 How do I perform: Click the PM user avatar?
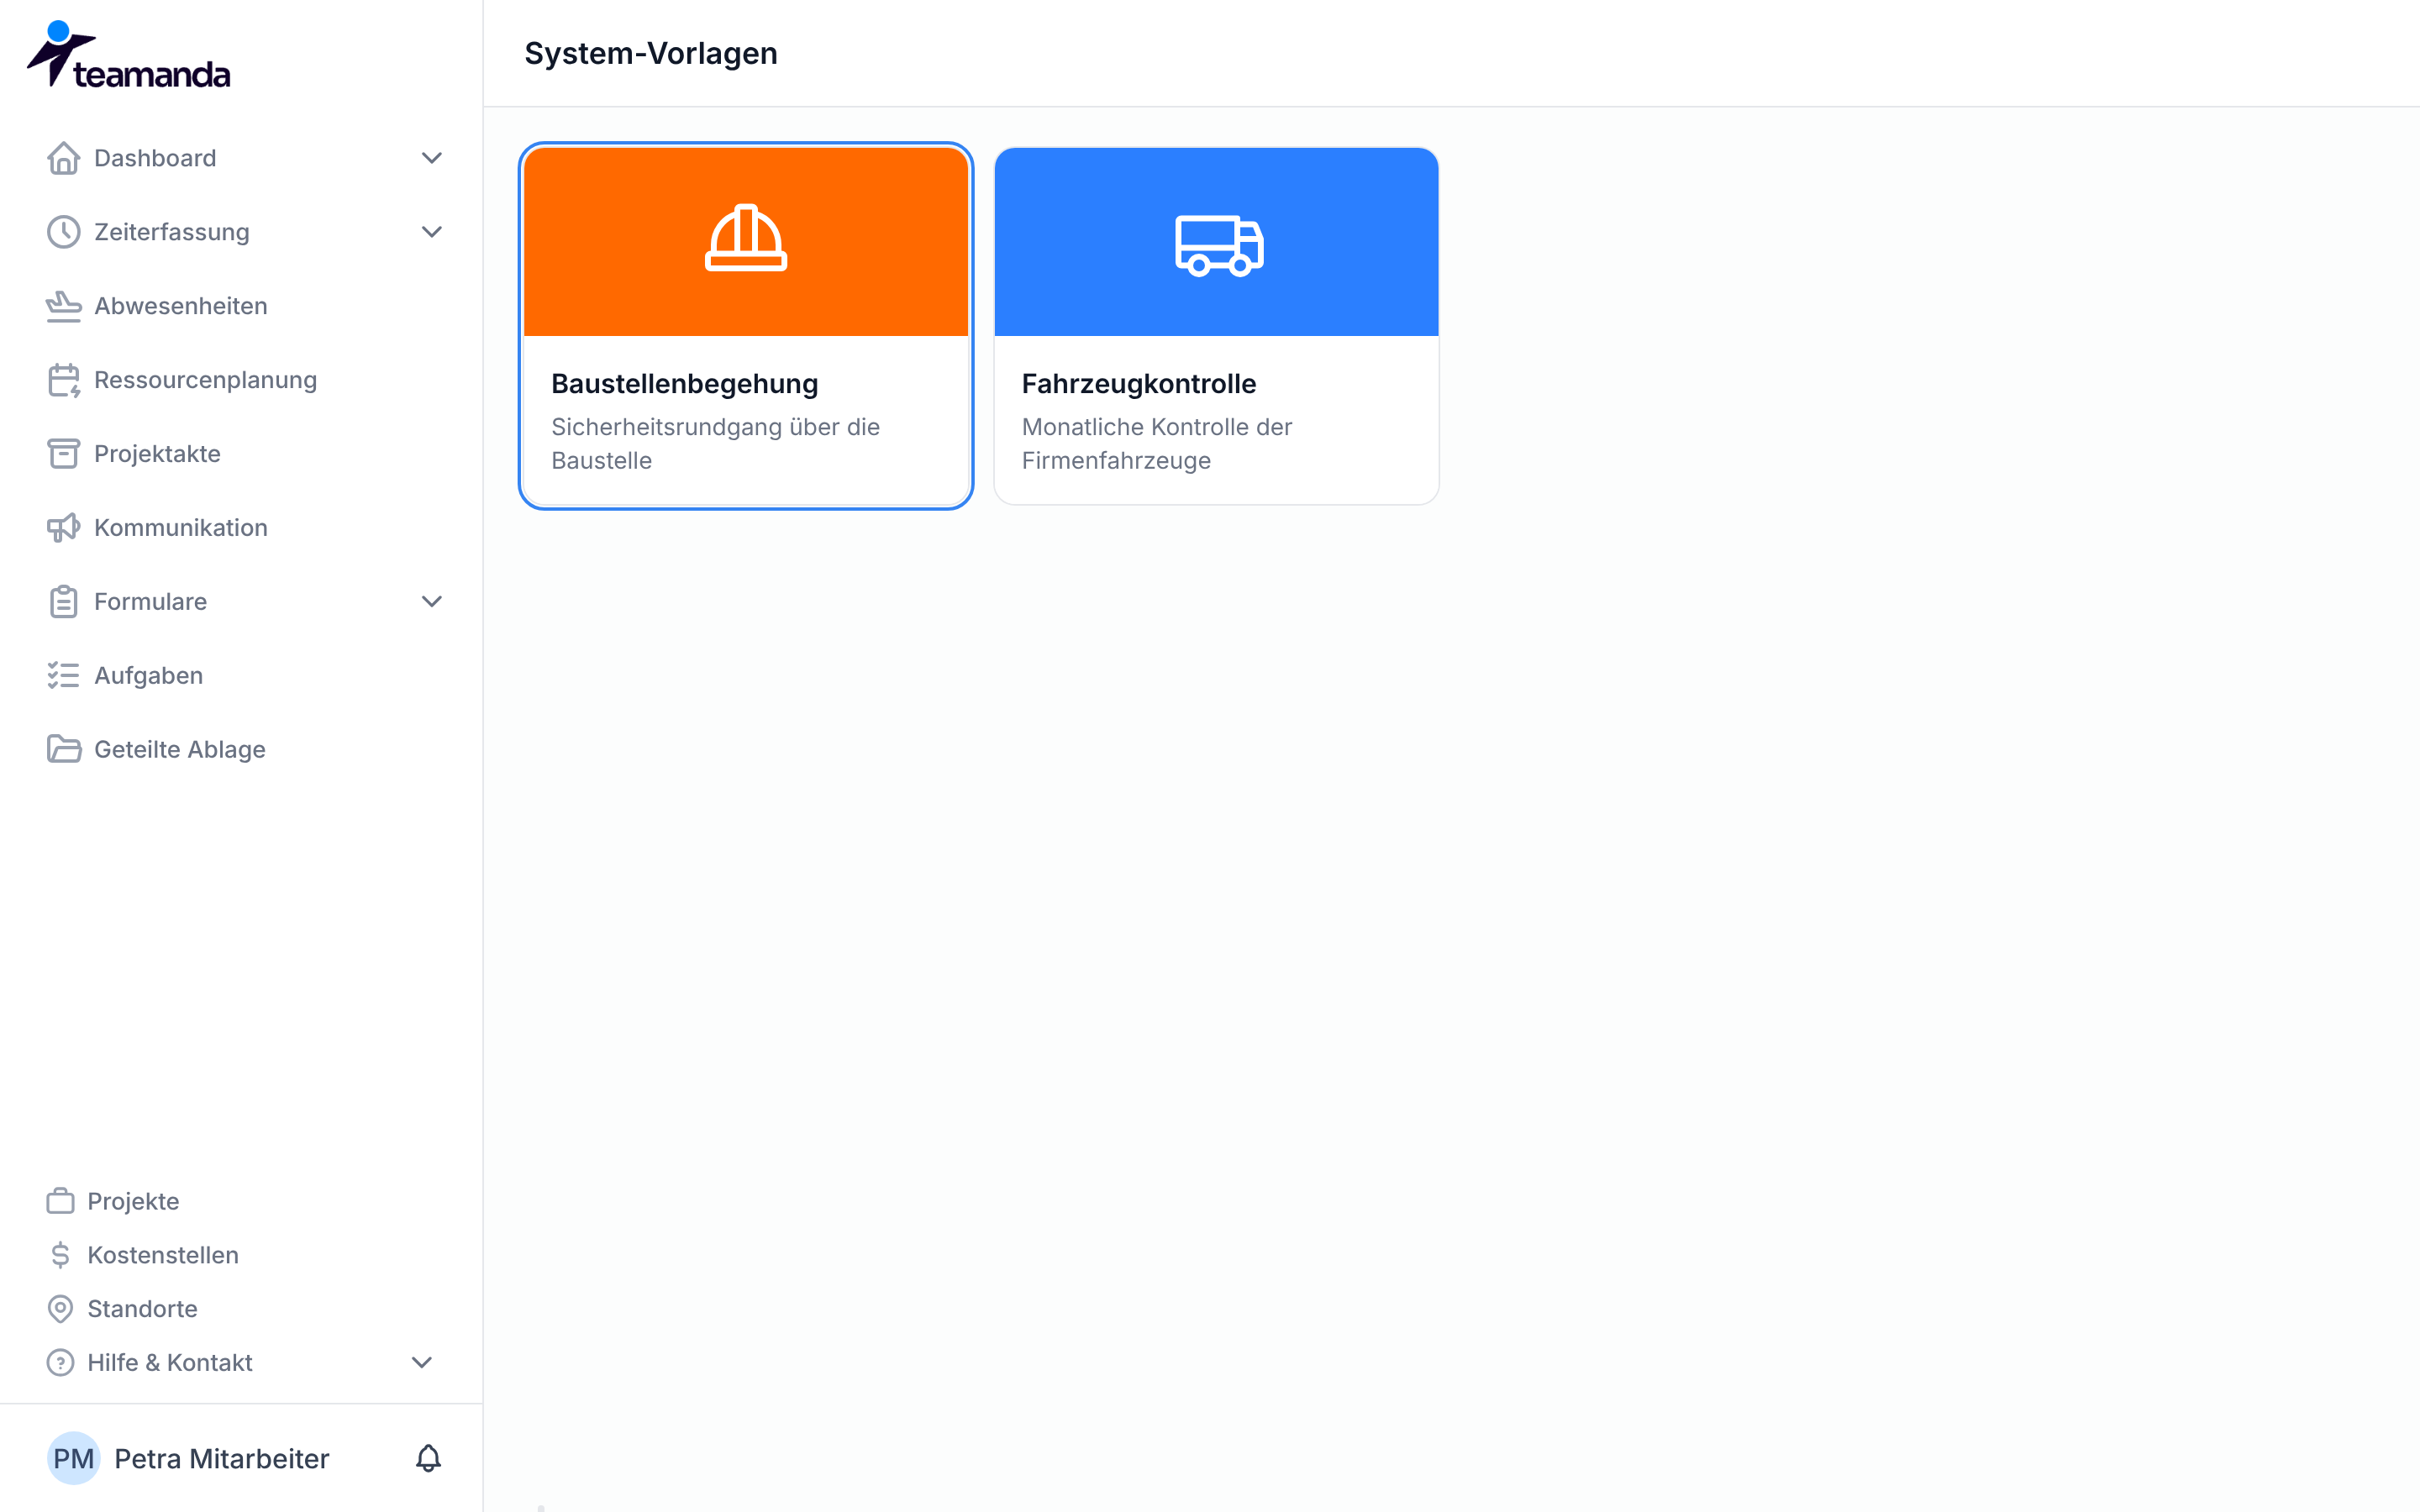click(x=73, y=1459)
